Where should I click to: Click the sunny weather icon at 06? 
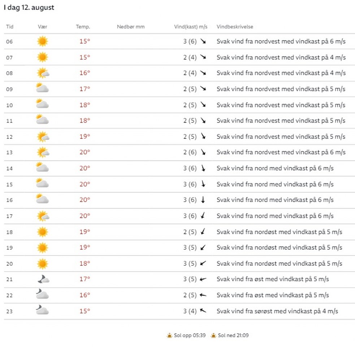[x=42, y=41]
